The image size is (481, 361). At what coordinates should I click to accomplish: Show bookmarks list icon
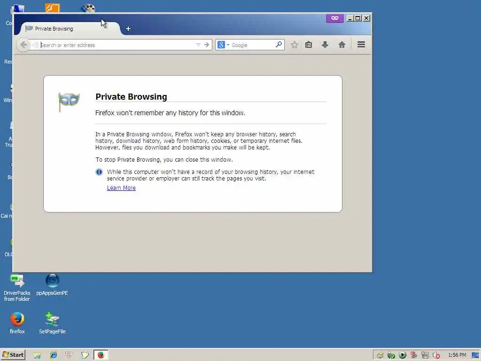[x=309, y=45]
